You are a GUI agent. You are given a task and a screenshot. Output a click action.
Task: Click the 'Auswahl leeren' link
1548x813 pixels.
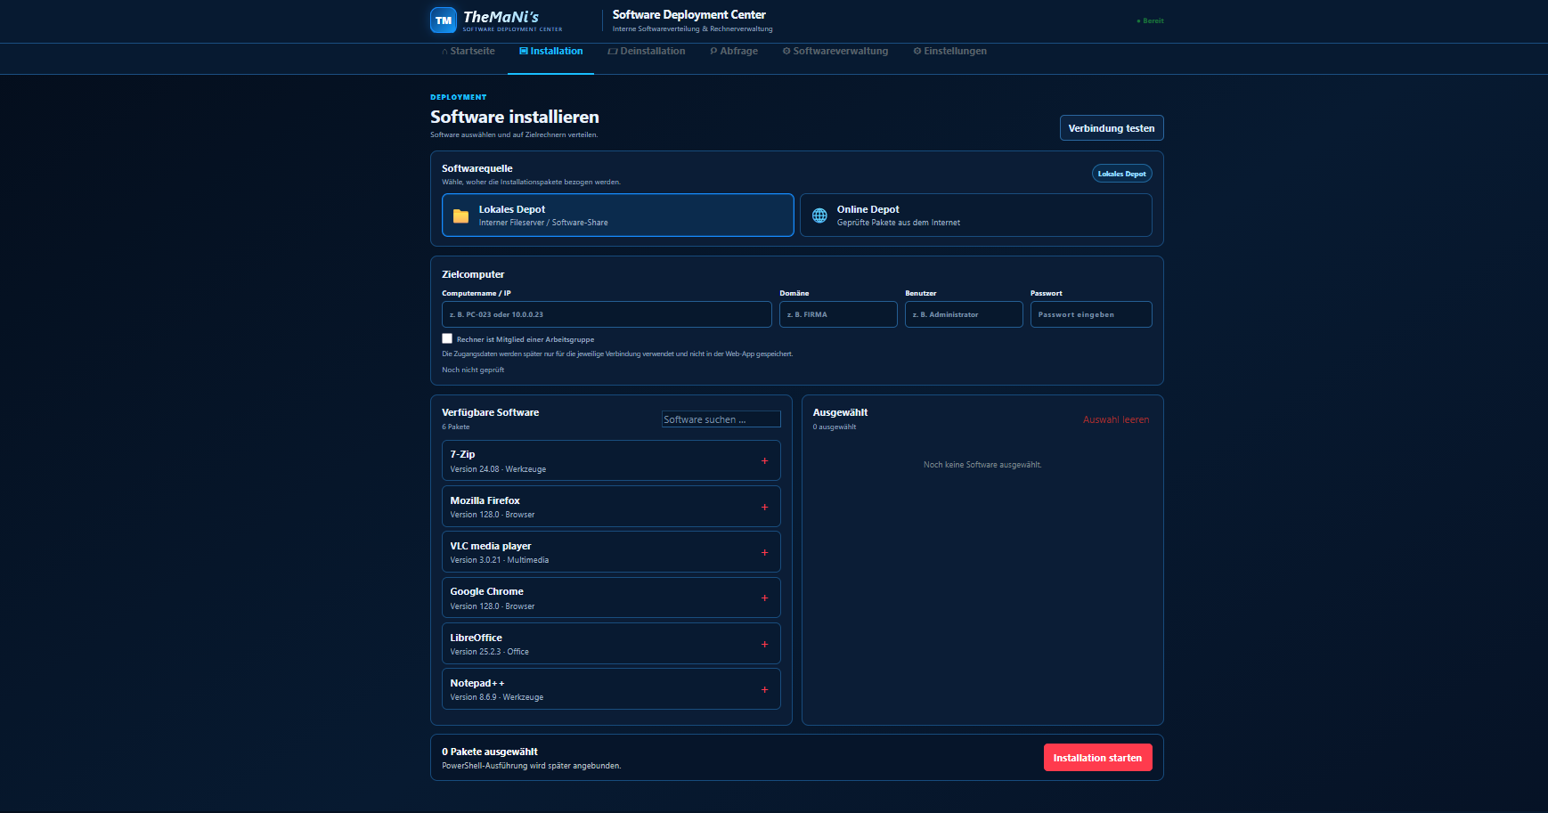1116,419
